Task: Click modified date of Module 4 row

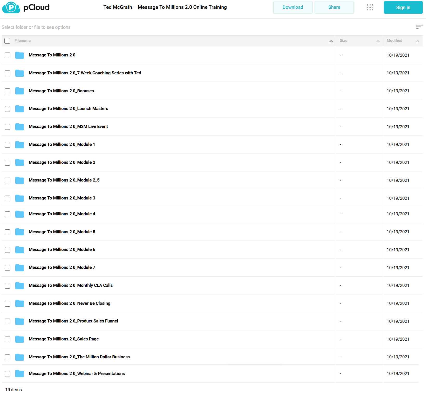Action: coord(398,214)
